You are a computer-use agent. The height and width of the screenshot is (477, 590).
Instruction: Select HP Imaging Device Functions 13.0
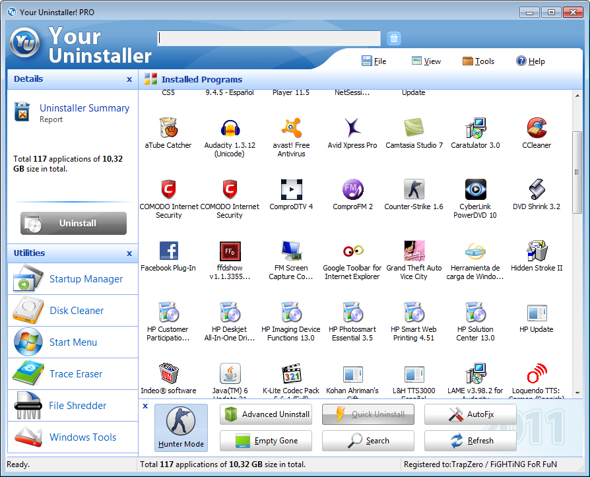click(291, 312)
